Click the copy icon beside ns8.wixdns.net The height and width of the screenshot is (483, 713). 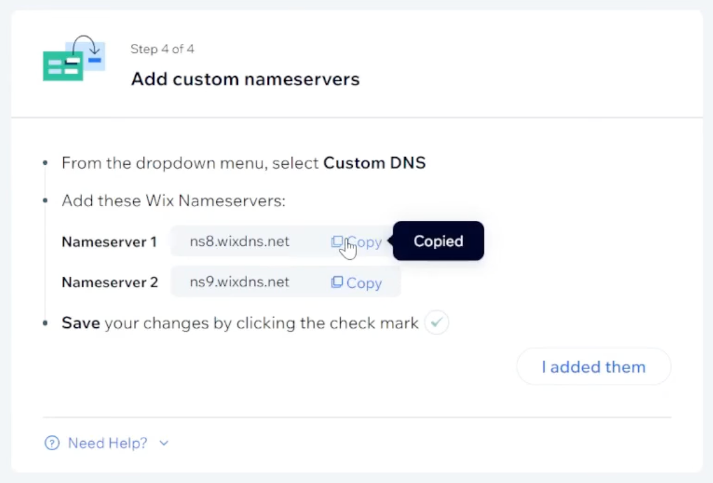coord(337,241)
